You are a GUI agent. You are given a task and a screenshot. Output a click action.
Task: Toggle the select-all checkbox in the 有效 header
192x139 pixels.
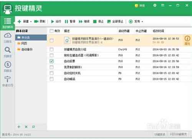tap(51, 31)
